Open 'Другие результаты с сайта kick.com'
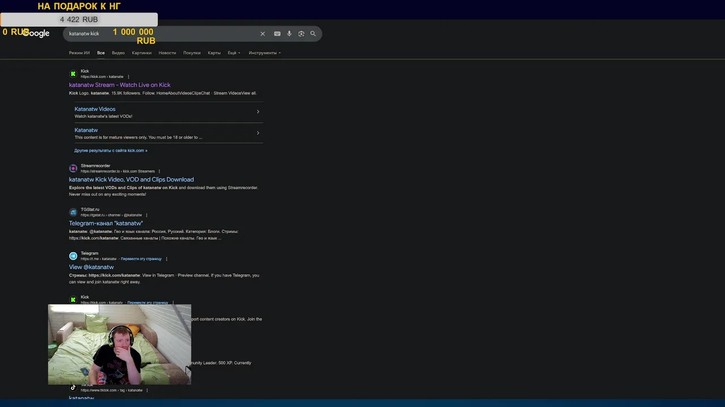The height and width of the screenshot is (407, 725). pyautogui.click(x=111, y=151)
